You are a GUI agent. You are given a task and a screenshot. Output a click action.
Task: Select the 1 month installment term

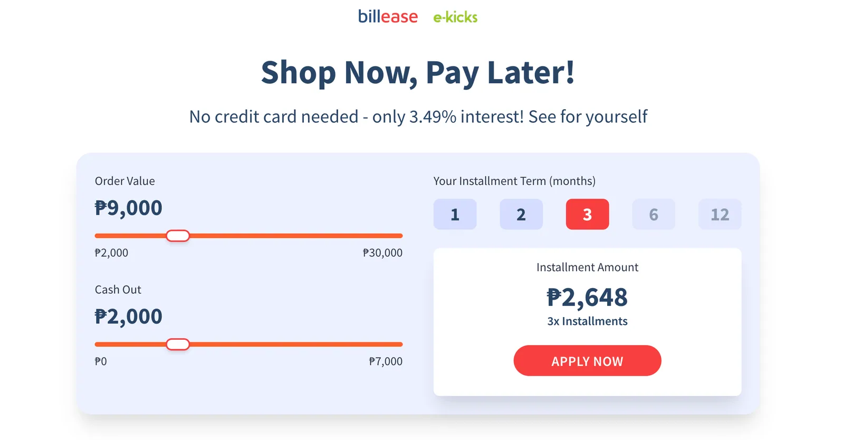pos(455,214)
